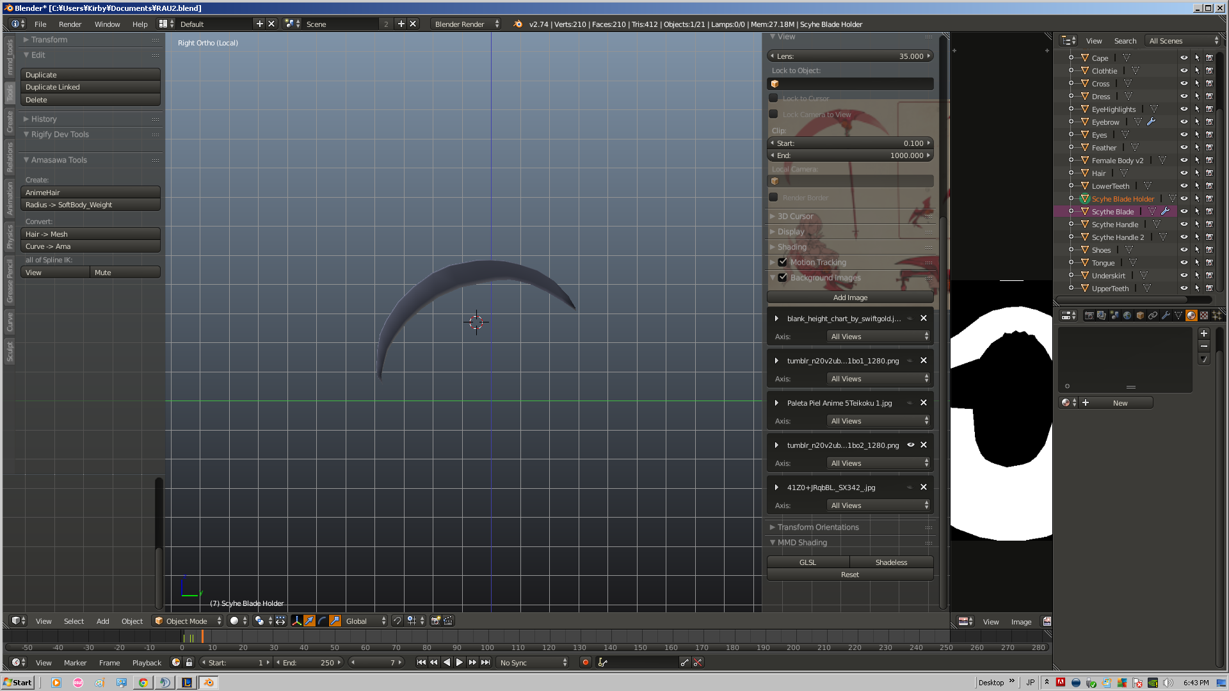The height and width of the screenshot is (691, 1229).
Task: Select the translate manipulator arrow icon
Action: (310, 621)
